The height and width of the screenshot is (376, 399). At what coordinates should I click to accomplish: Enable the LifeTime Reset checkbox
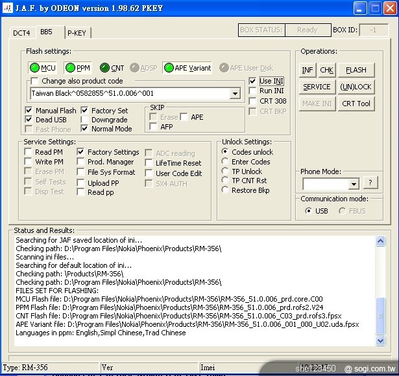149,162
